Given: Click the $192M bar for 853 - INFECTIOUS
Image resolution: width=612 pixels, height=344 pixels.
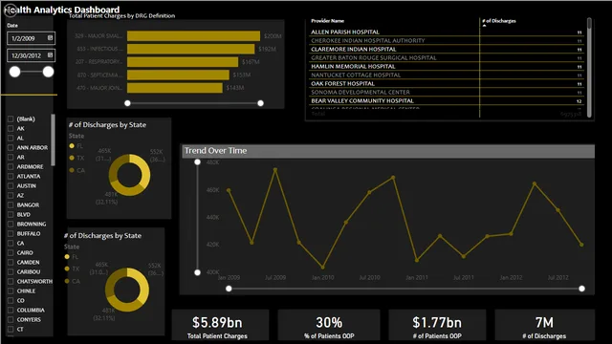Looking at the screenshot, I should tap(191, 49).
